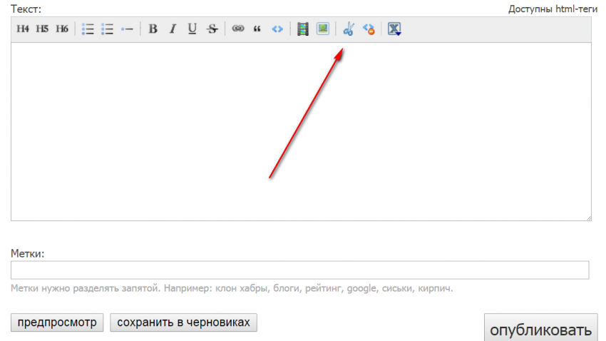Insert an image
The height and width of the screenshot is (341, 606).
pyautogui.click(x=323, y=29)
